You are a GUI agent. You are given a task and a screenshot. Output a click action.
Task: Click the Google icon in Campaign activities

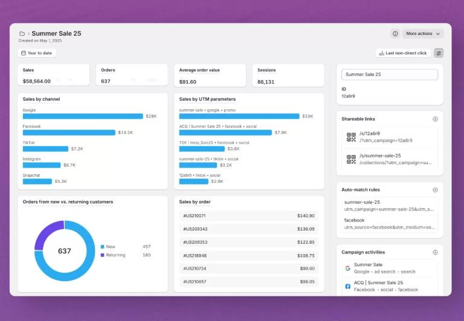[x=348, y=268]
